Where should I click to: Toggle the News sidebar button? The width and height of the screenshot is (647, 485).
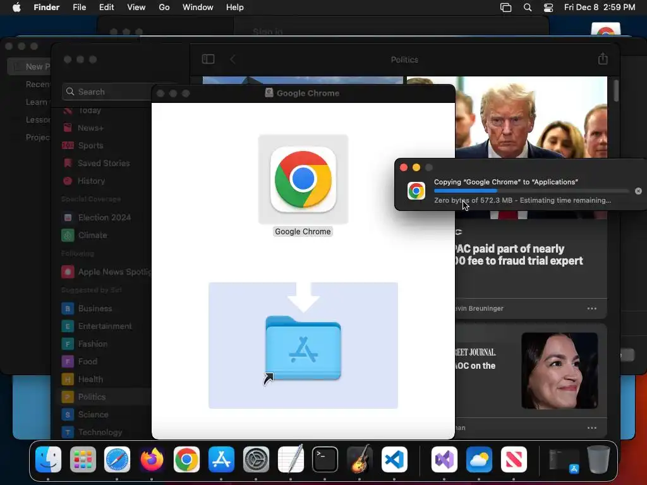[x=208, y=59]
